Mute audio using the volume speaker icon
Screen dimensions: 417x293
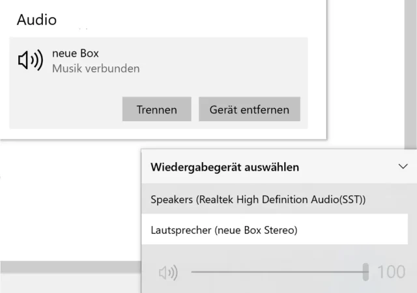pyautogui.click(x=168, y=272)
